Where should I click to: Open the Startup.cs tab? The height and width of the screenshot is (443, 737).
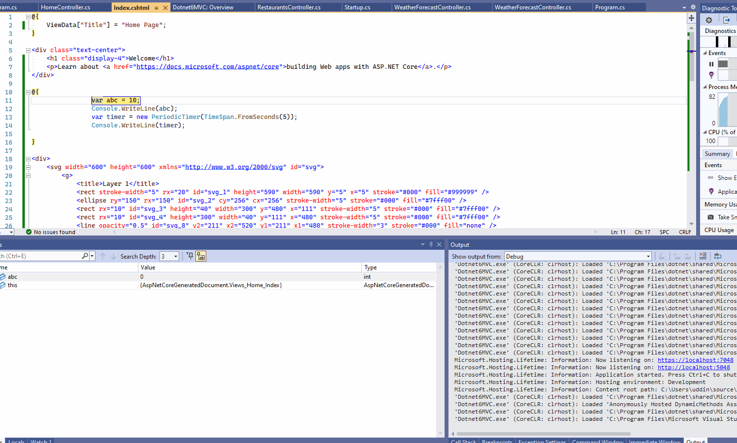tap(357, 7)
